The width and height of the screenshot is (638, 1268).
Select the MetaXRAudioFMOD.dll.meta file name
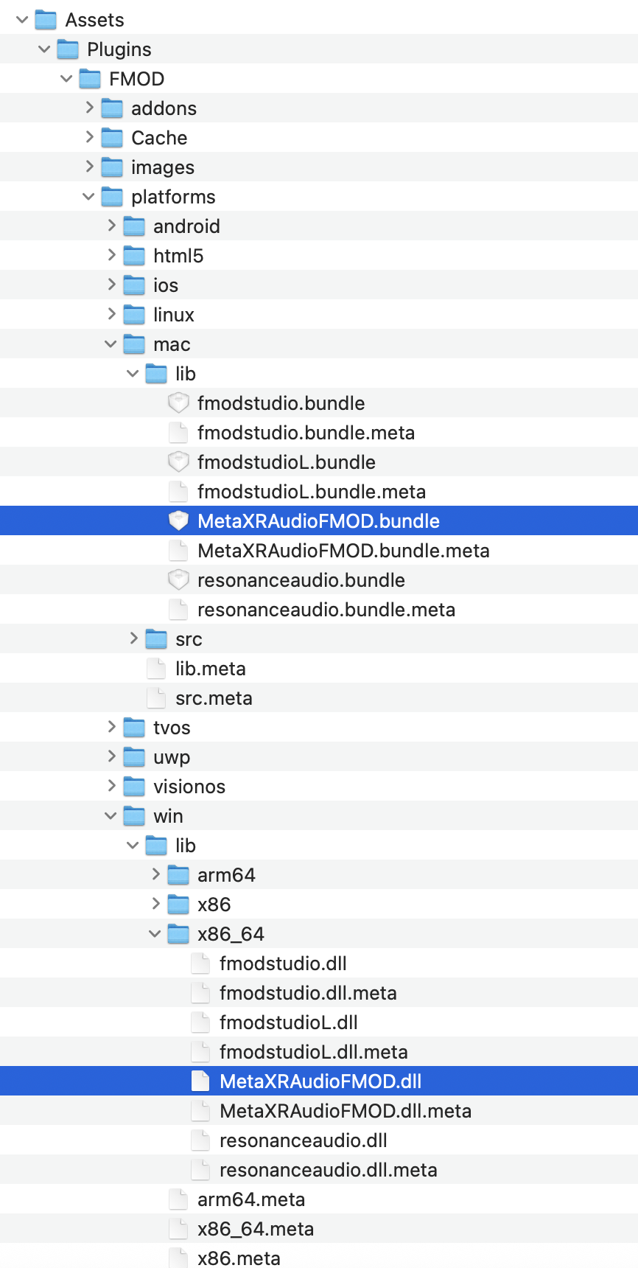pyautogui.click(x=346, y=1111)
